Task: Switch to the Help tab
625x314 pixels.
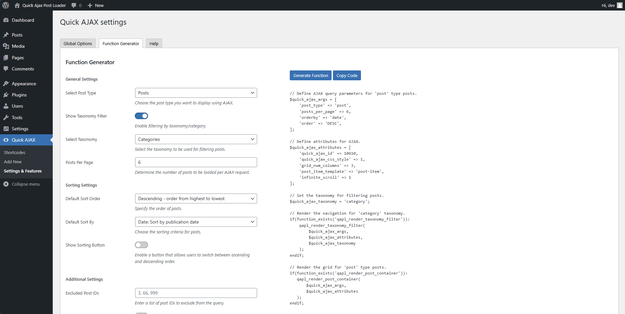Action: pos(154,43)
